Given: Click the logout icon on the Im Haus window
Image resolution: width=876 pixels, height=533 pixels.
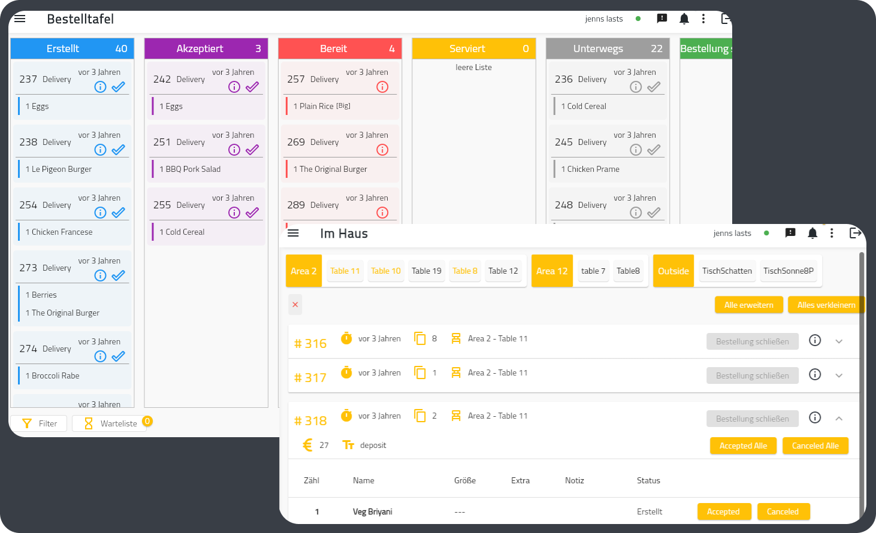Looking at the screenshot, I should 856,234.
